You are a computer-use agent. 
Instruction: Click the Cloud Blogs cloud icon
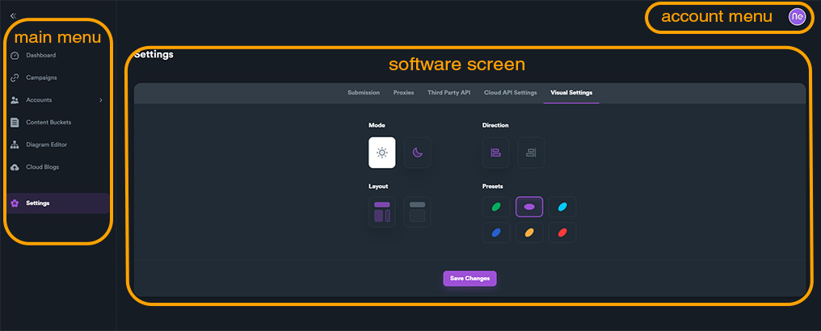coord(15,167)
